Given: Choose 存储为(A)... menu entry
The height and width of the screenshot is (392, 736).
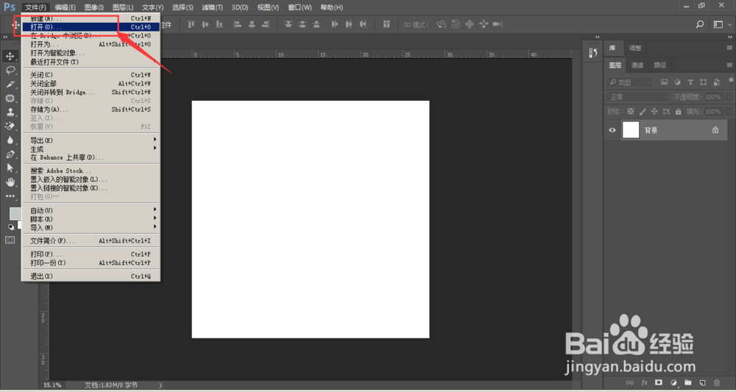Looking at the screenshot, I should click(x=91, y=110).
